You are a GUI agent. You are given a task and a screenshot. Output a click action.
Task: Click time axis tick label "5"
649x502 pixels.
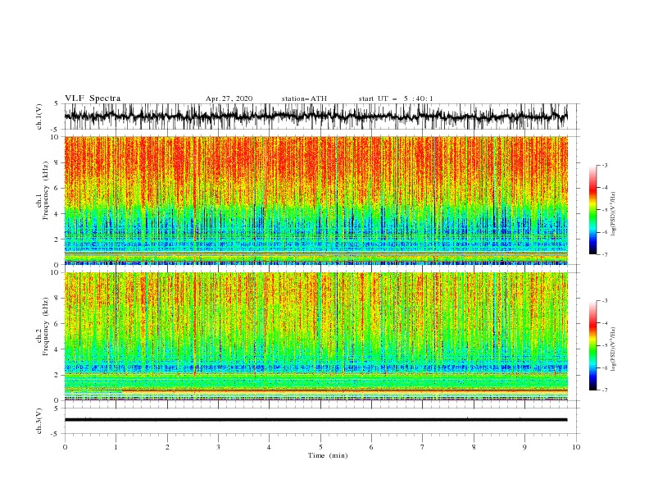320,447
